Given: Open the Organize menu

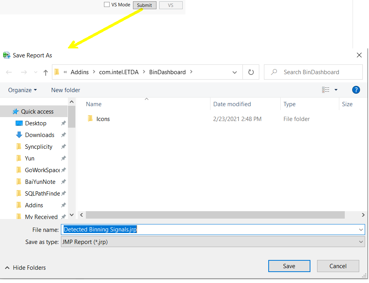Looking at the screenshot, I should point(22,90).
